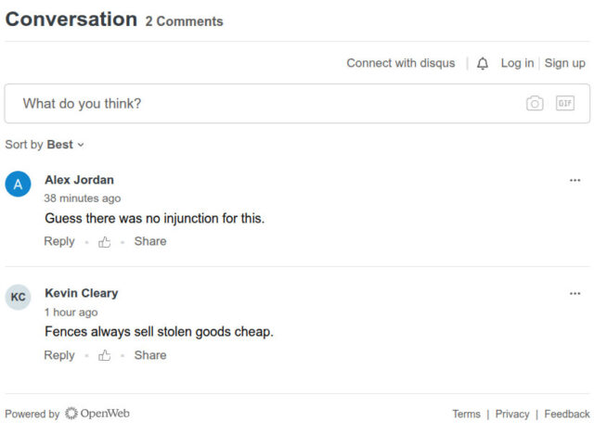Click the Sign up link
This screenshot has height=435, width=594.
point(564,63)
